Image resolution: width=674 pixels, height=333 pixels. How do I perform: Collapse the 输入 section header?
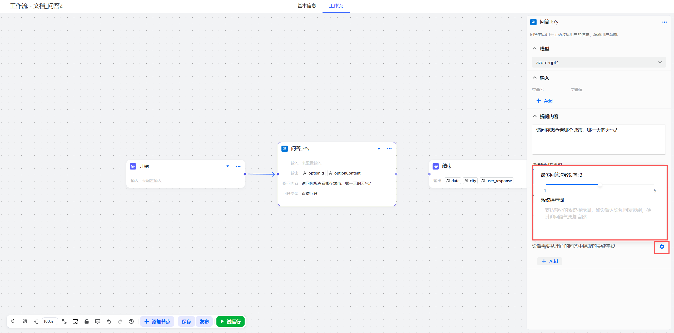[x=534, y=78]
